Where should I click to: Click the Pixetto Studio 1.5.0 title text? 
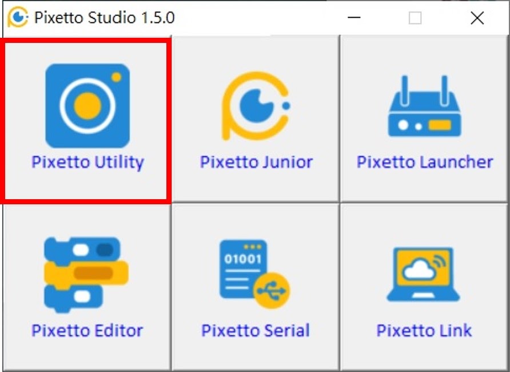(x=105, y=18)
